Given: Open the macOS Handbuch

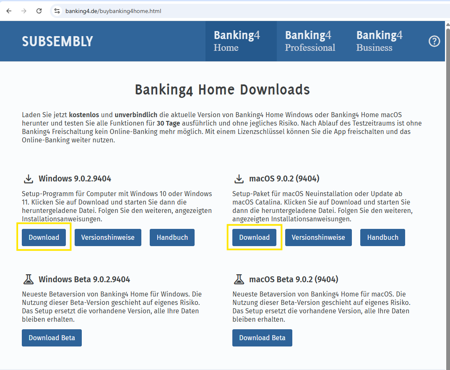Looking at the screenshot, I should (x=382, y=237).
